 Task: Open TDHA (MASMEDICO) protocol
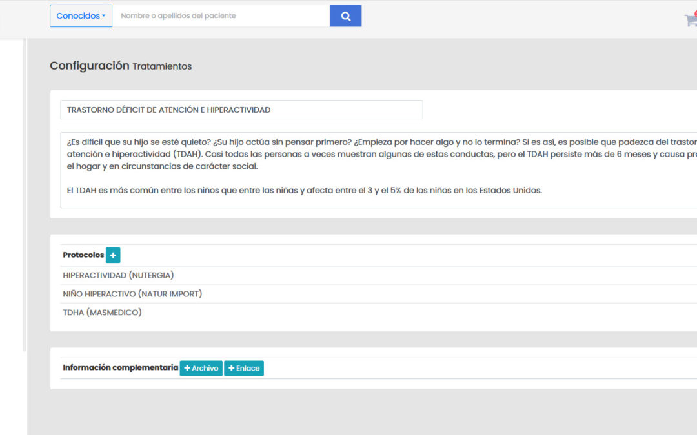[x=102, y=313]
